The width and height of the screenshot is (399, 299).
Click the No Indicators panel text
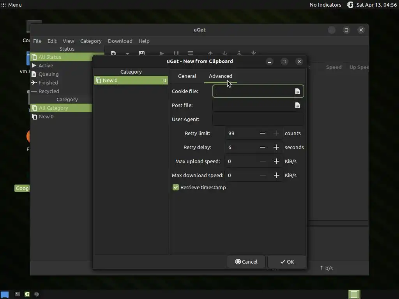pyautogui.click(x=325, y=5)
